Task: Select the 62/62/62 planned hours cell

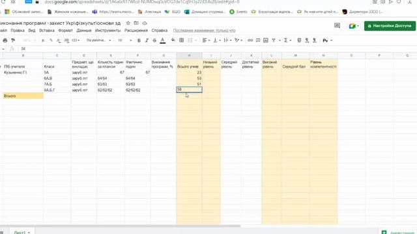Action: pyautogui.click(x=111, y=90)
